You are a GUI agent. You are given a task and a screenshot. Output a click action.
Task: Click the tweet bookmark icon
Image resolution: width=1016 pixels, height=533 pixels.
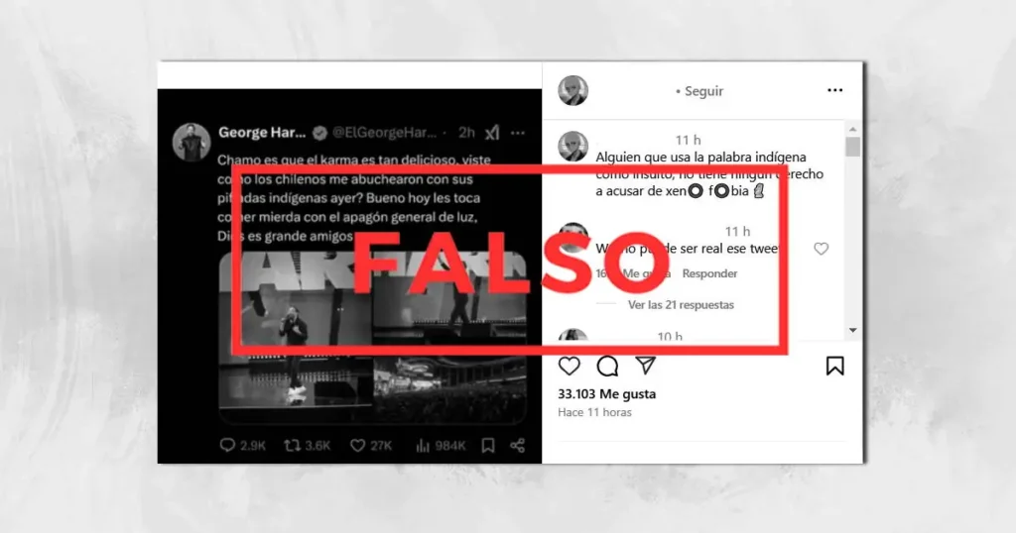coord(488,445)
